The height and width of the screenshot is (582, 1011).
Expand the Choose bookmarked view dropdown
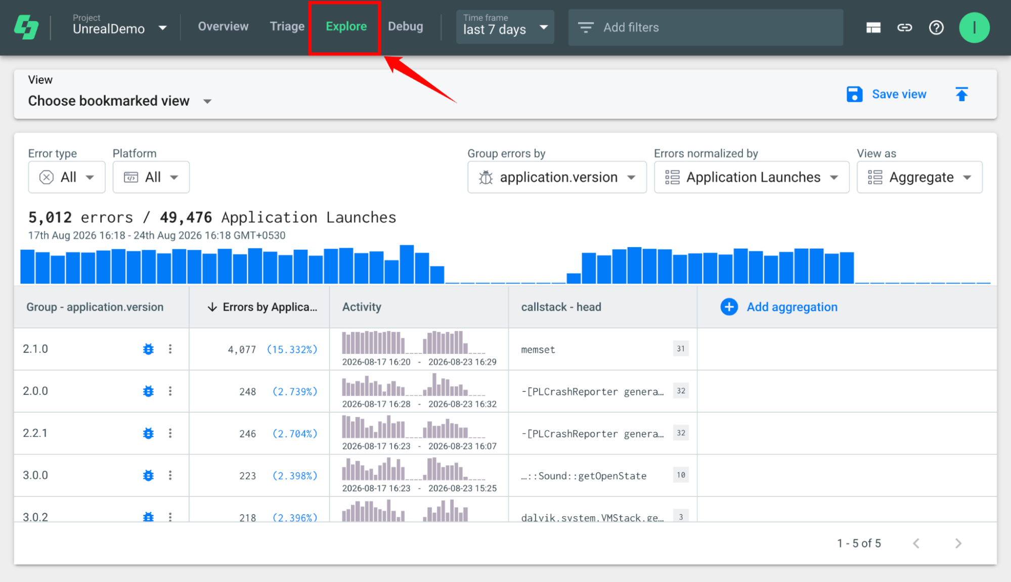120,101
